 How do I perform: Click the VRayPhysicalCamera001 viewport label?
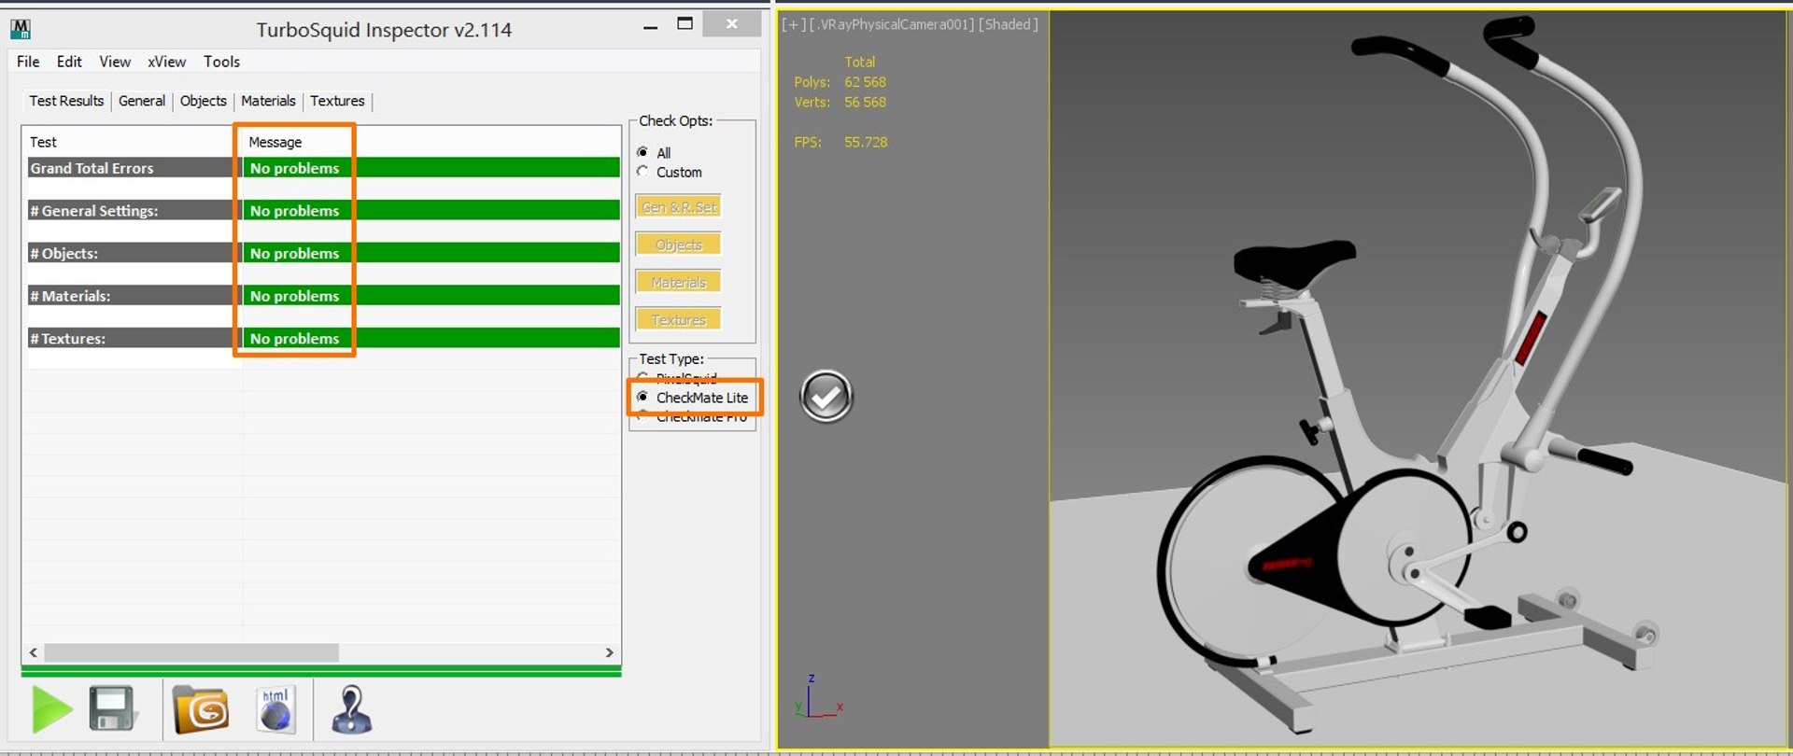[x=892, y=24]
